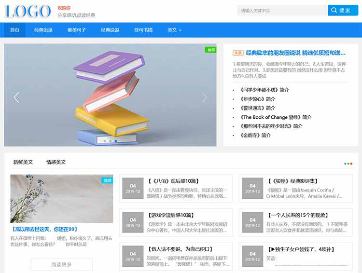The height and width of the screenshot is (273, 362).
Task: Go to next carousel slide arrow
Action: pyautogui.click(x=204, y=97)
